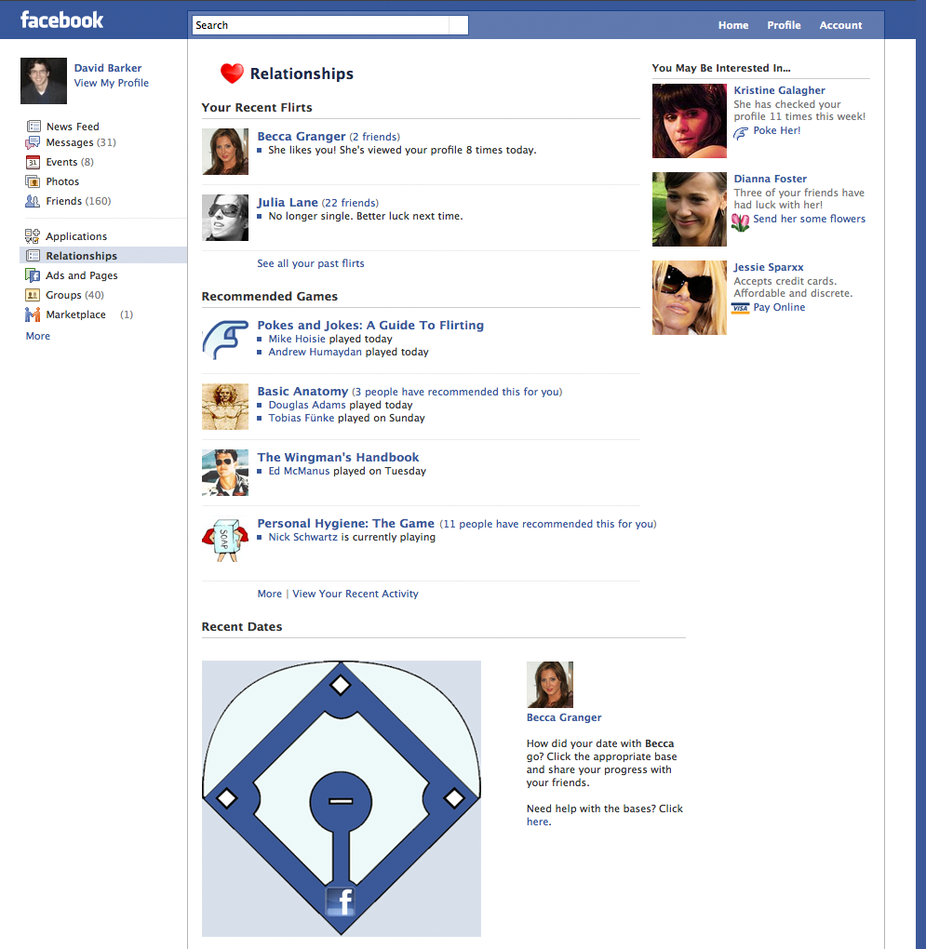Open Julia Lane's name link

coord(288,202)
